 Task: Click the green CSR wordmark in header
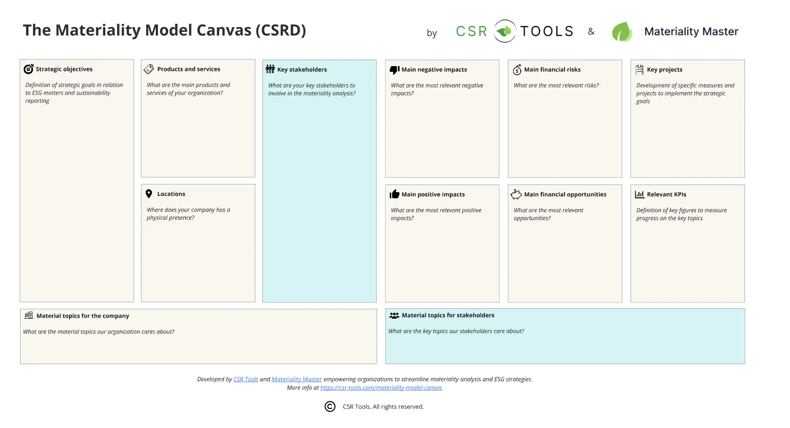coord(471,31)
